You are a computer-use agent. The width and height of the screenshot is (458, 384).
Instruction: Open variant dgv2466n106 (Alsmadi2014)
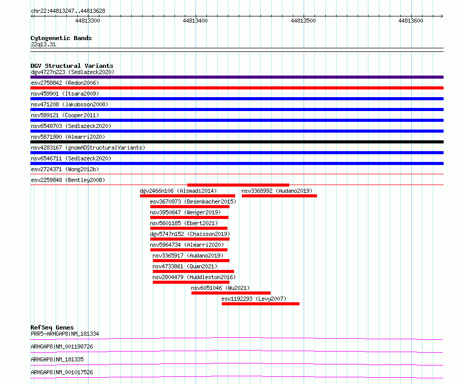coord(178,191)
